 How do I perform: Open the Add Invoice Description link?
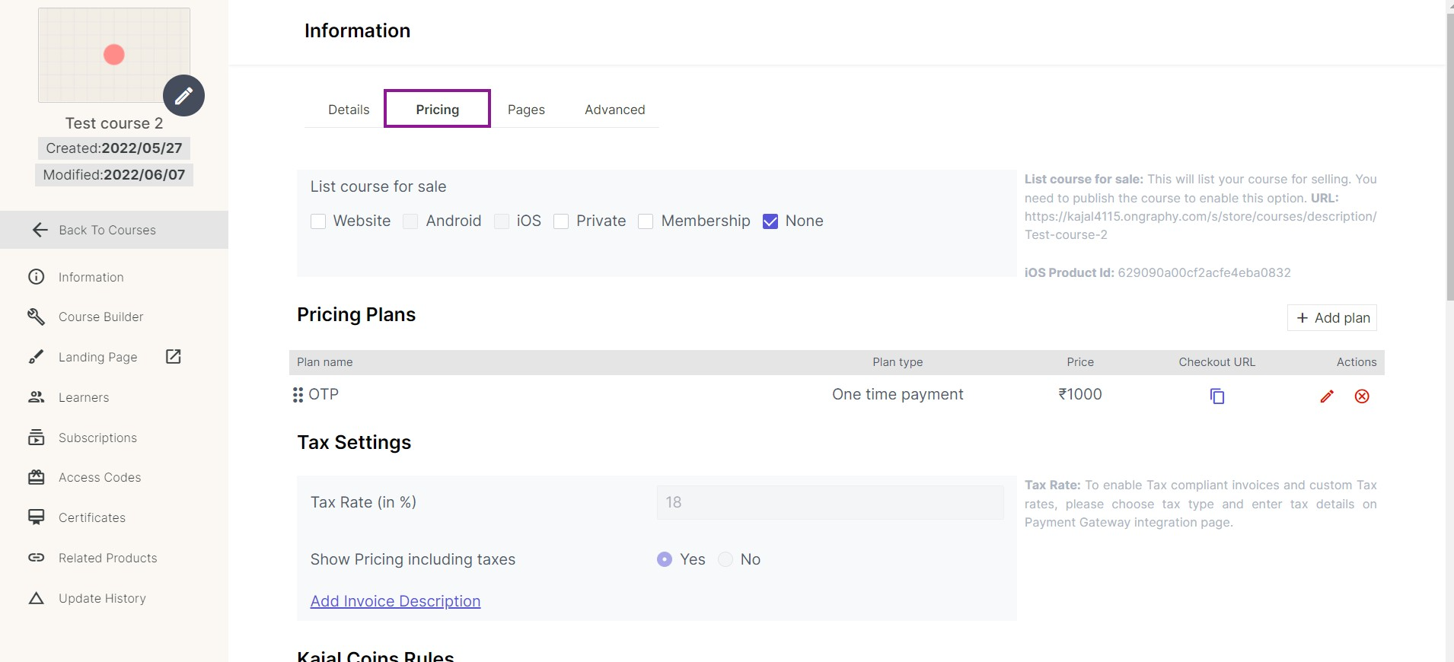click(395, 601)
